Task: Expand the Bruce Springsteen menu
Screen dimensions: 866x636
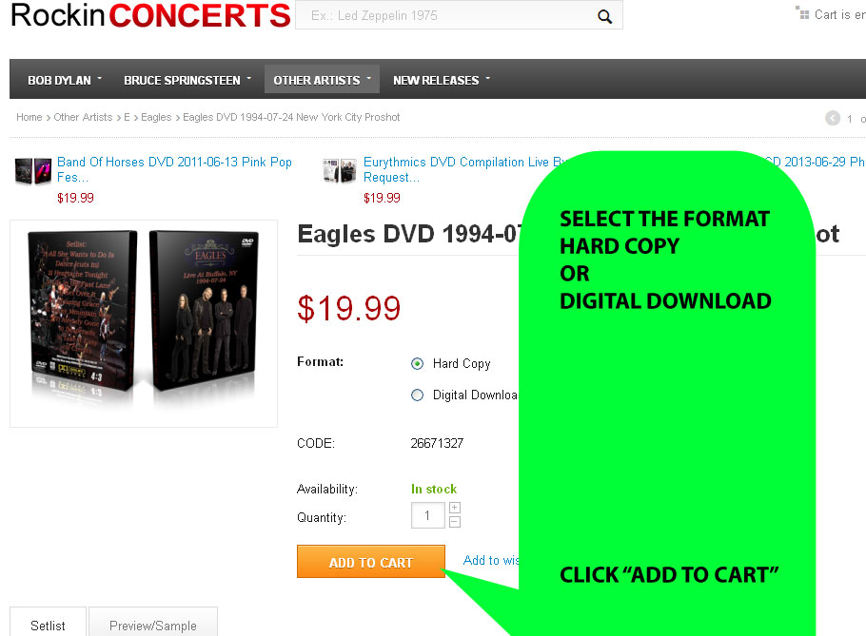Action: coord(187,81)
